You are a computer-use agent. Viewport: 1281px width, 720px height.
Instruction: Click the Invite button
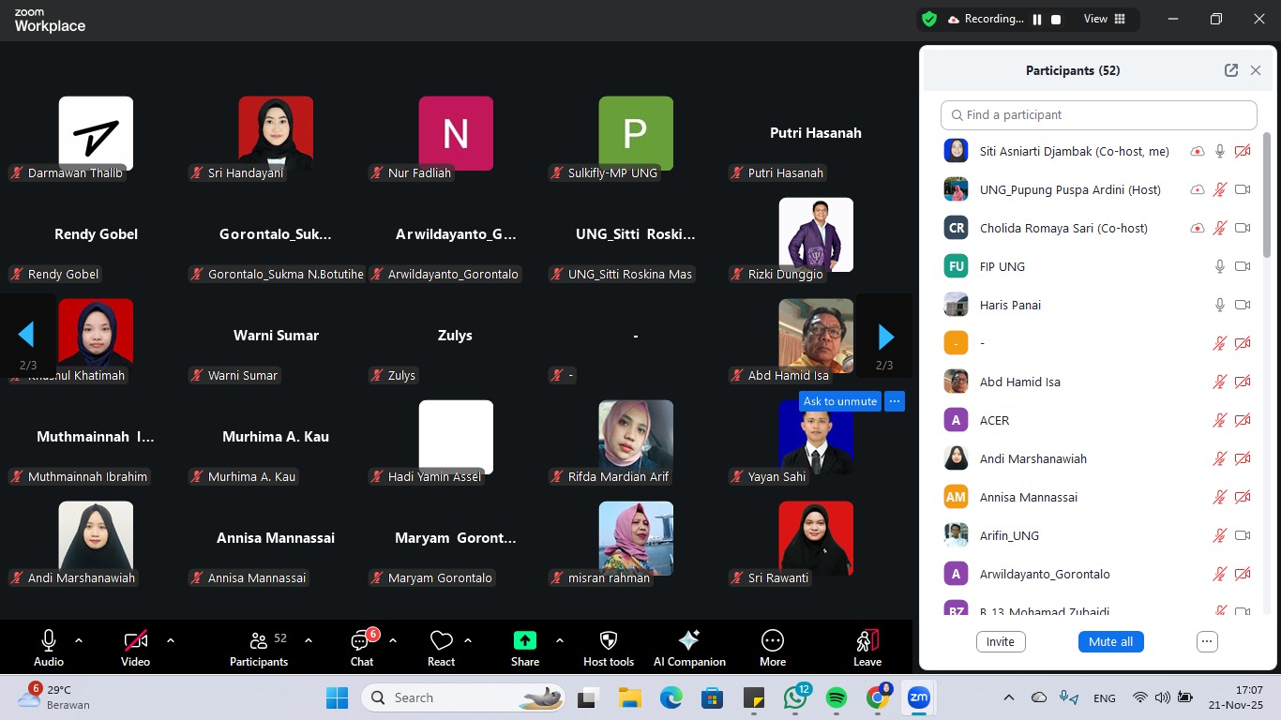click(1001, 642)
